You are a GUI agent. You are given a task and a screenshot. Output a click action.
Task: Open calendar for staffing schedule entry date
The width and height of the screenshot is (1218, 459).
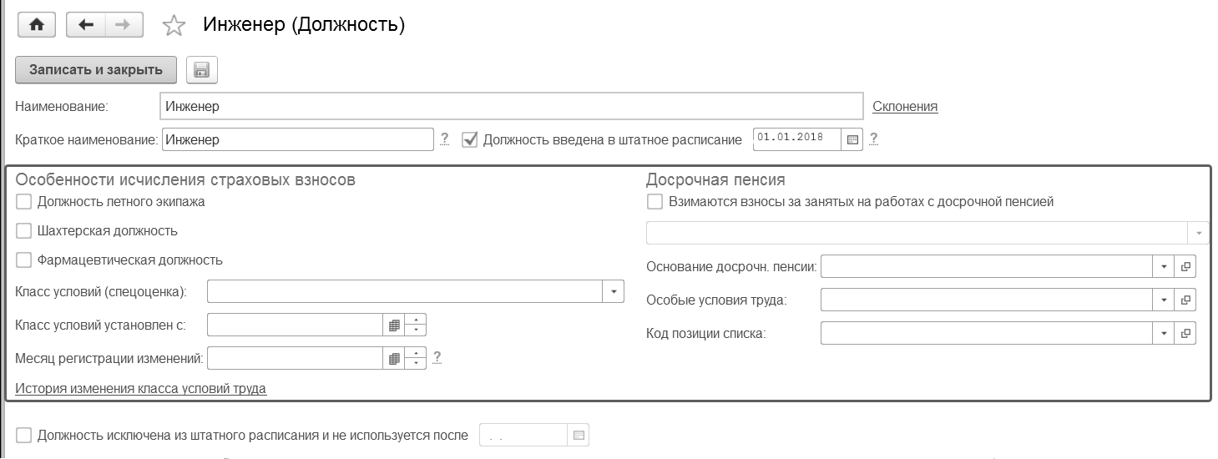852,140
